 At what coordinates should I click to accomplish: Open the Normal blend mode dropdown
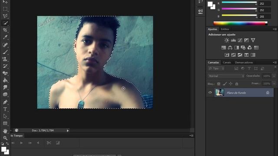pyautogui.click(x=226, y=76)
